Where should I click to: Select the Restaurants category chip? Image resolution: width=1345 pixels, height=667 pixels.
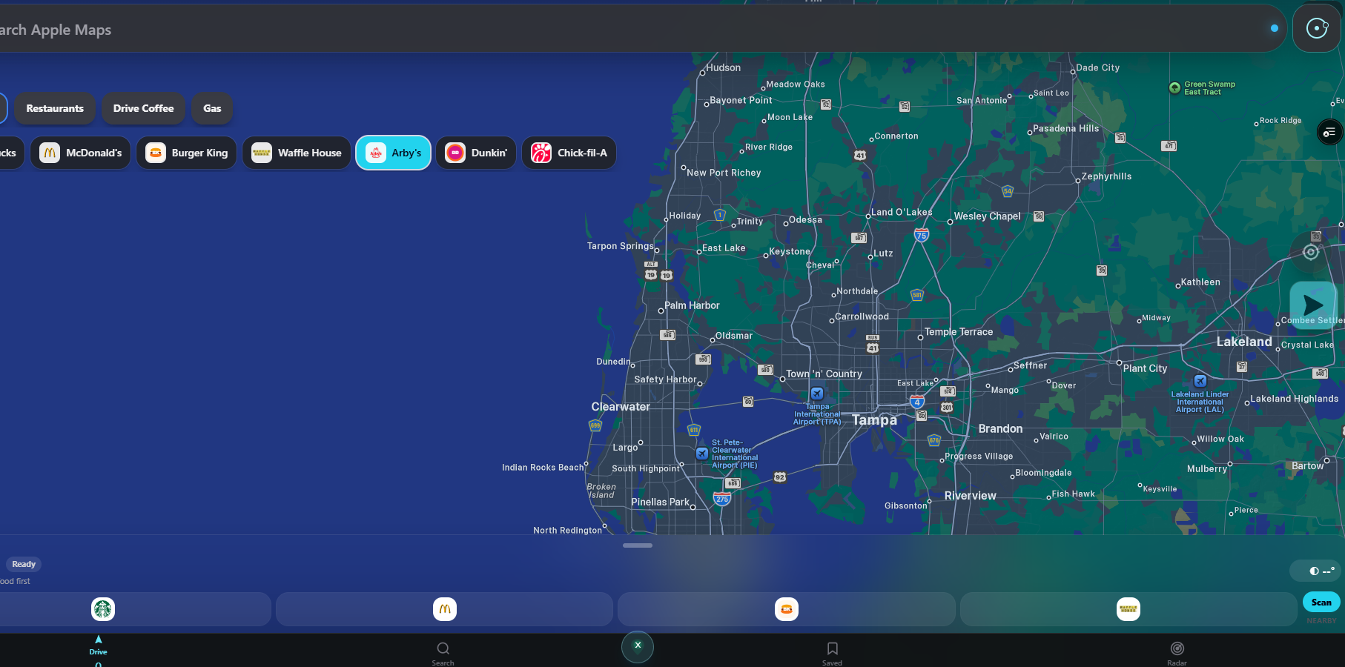coord(55,108)
